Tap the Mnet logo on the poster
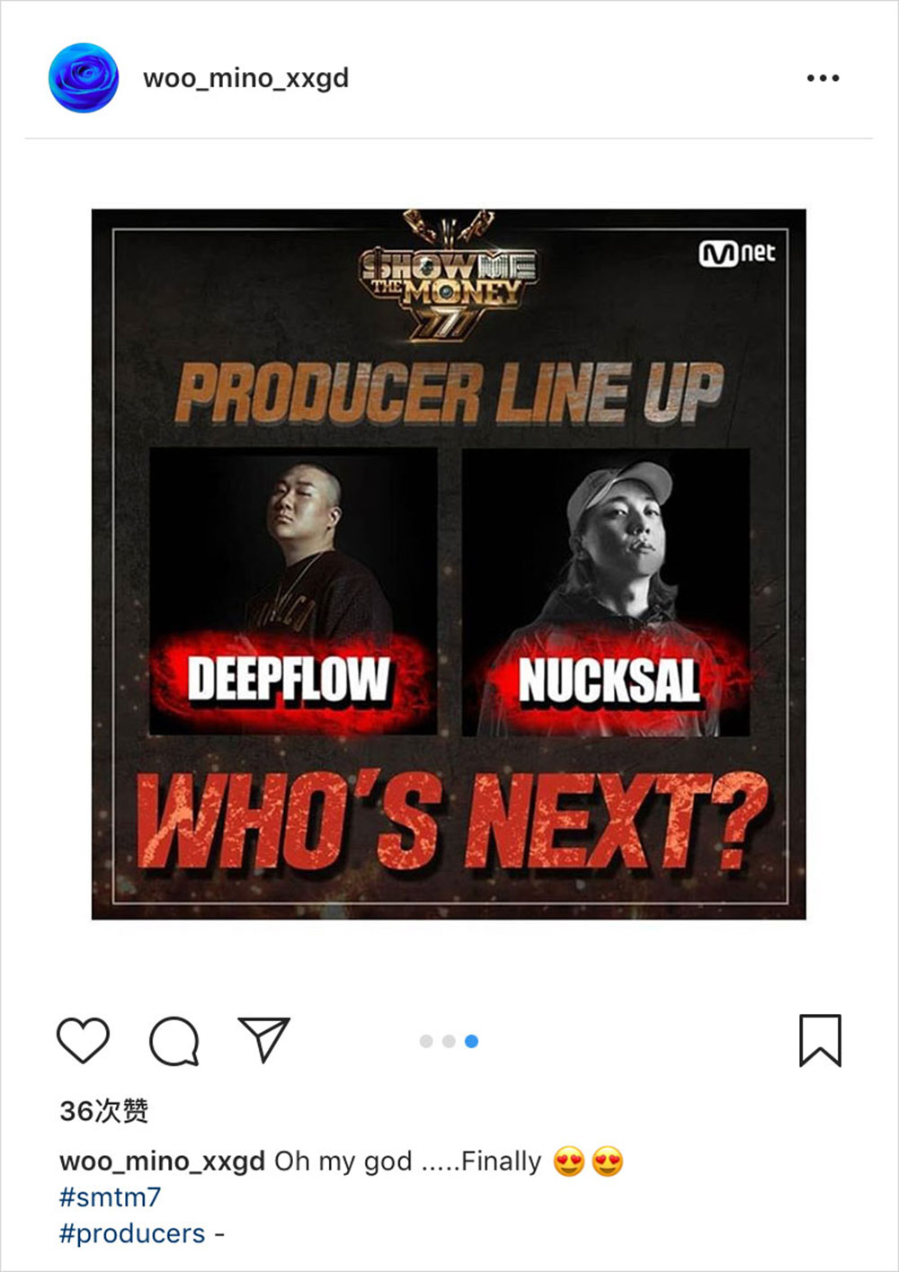The image size is (899, 1272). (737, 253)
